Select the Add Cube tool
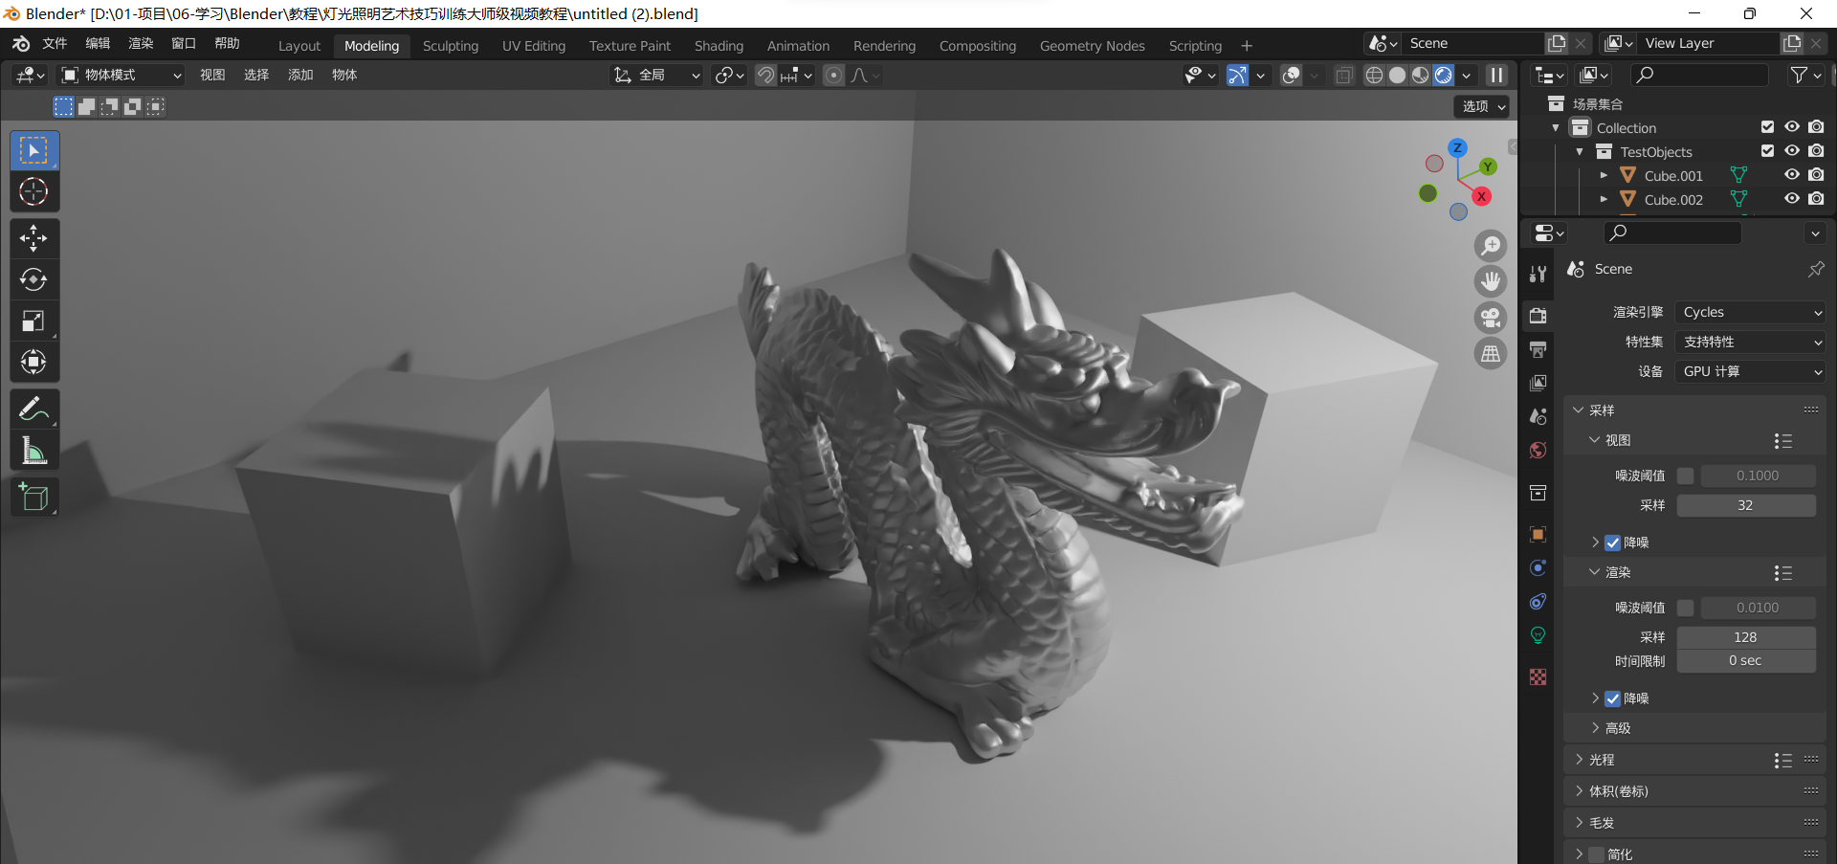 tap(34, 497)
